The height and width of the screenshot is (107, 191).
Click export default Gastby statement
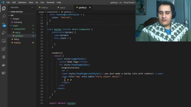click(62, 103)
